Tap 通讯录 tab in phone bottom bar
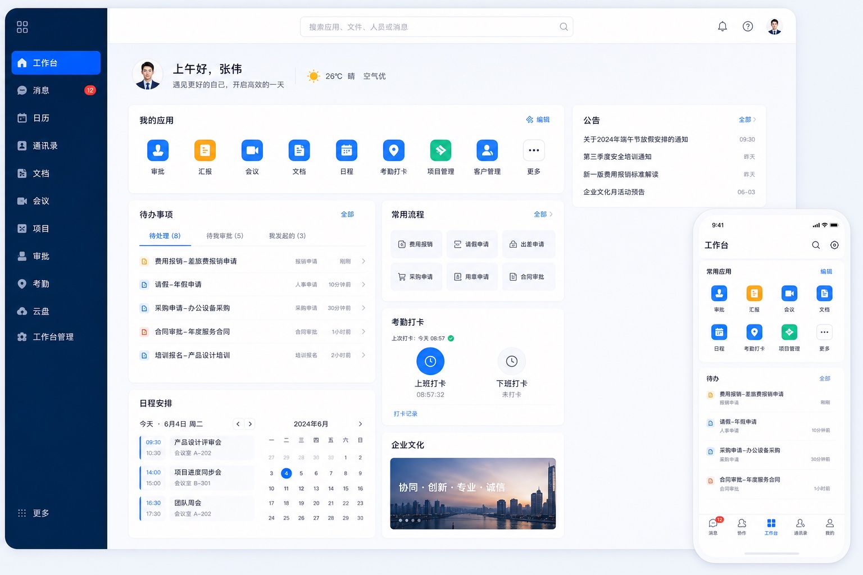The width and height of the screenshot is (863, 575). coord(801,526)
